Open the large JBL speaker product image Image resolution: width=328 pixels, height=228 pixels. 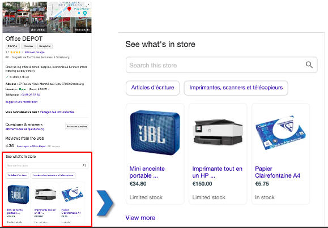pos(155,133)
